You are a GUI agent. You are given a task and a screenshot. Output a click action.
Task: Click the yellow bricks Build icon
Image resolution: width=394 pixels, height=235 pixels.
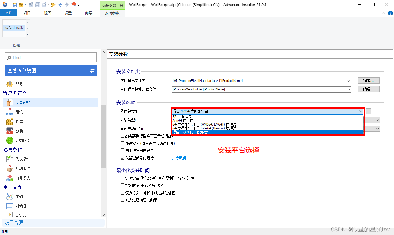pyautogui.click(x=21, y=5)
